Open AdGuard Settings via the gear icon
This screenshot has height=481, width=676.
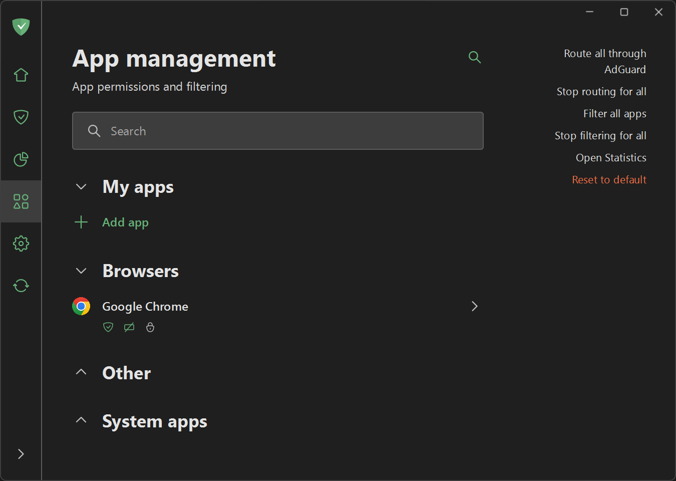point(21,243)
